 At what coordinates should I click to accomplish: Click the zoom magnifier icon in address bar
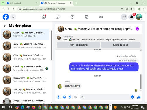coord(122,9)
